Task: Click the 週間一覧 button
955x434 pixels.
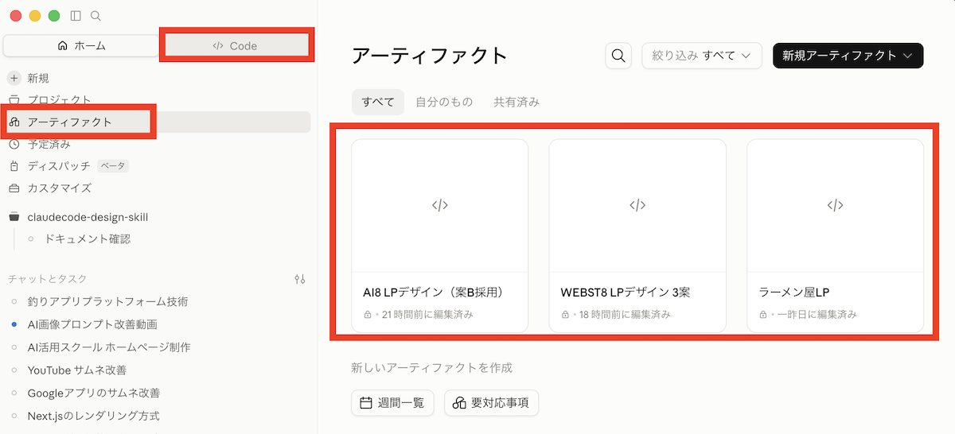Action: (x=392, y=403)
